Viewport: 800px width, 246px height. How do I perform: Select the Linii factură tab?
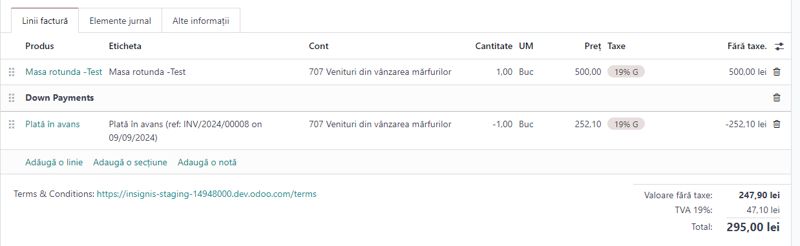[x=45, y=21]
